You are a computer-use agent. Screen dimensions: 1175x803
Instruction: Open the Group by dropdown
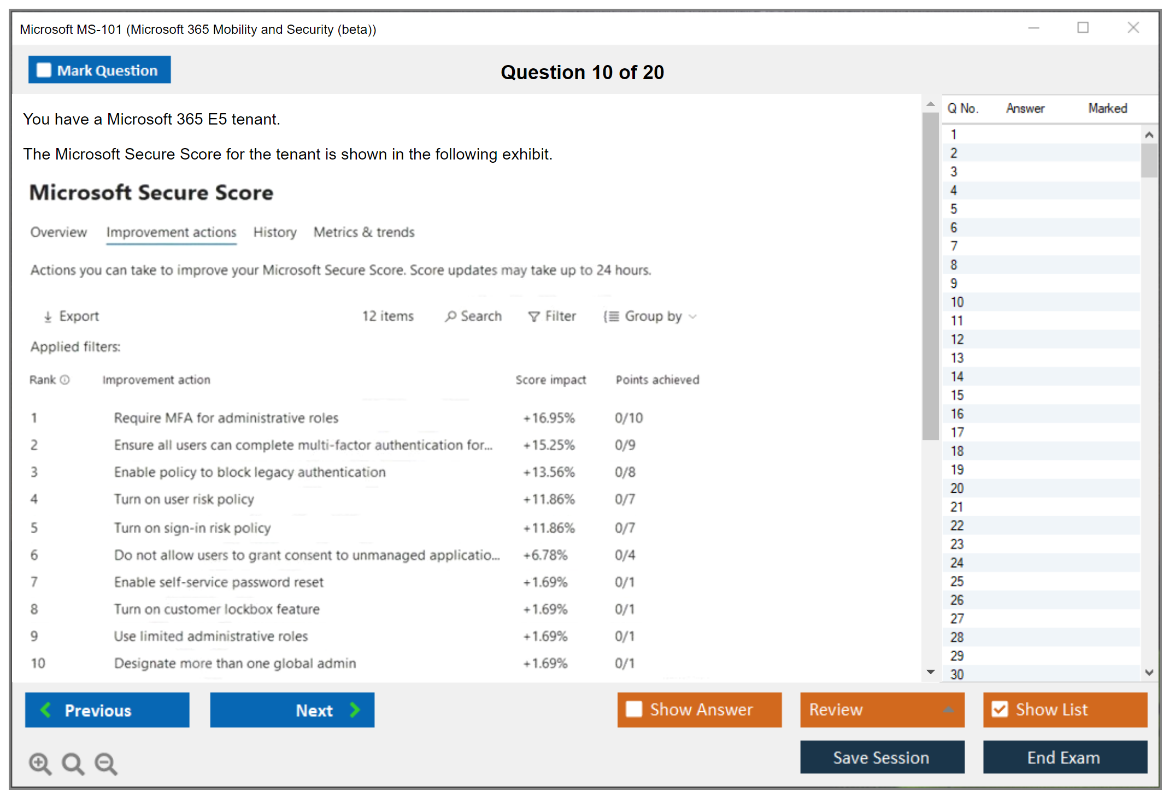650,316
